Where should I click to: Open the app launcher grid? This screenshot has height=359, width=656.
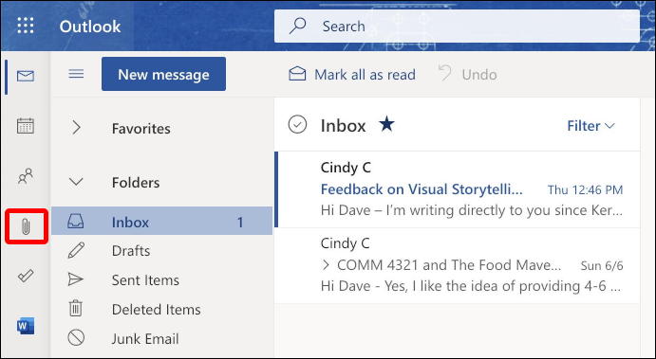(x=26, y=26)
